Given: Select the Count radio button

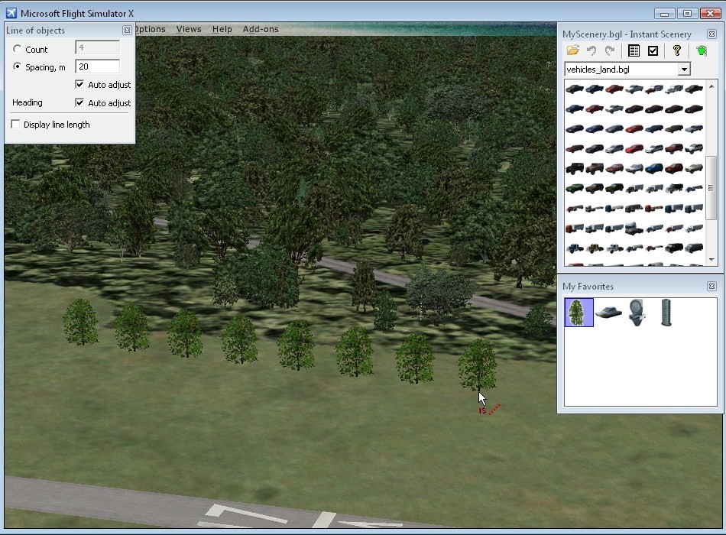Looking at the screenshot, I should click(18, 50).
